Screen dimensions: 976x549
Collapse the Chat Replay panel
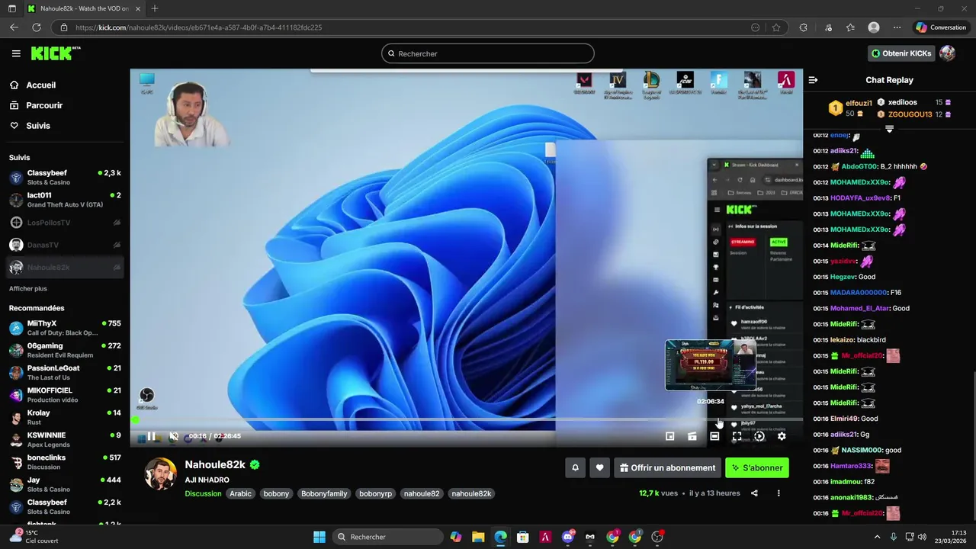click(813, 80)
